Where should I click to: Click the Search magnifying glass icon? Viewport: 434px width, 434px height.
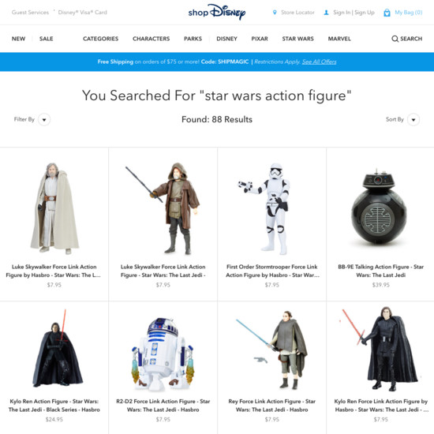coord(395,39)
